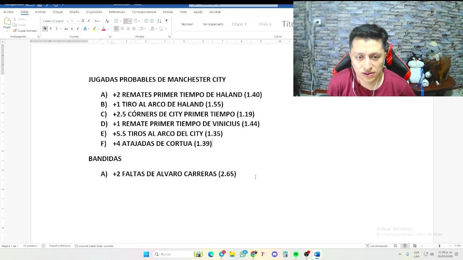Click Accesibilidad: todo correcto status
Image resolution: width=463 pixels, height=260 pixels.
[x=94, y=246]
